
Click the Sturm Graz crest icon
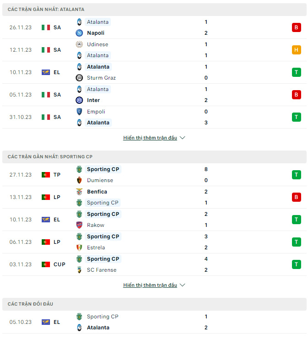79,78
